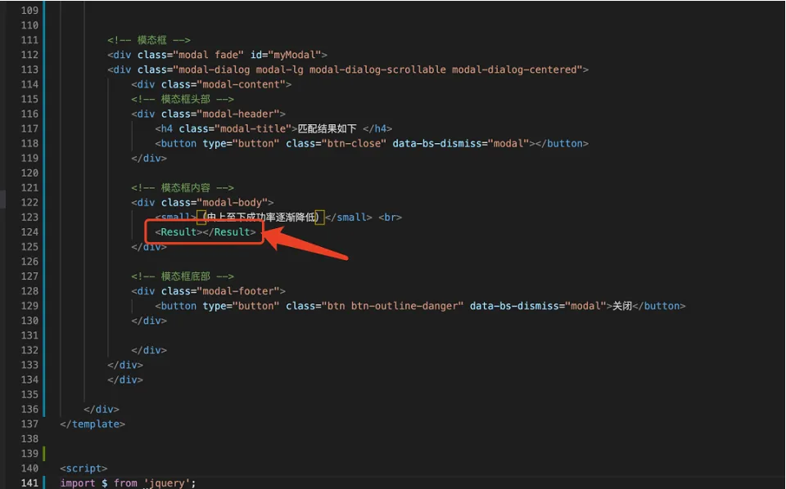The width and height of the screenshot is (786, 489).
Task: Click the closing template tag
Action: (93, 424)
